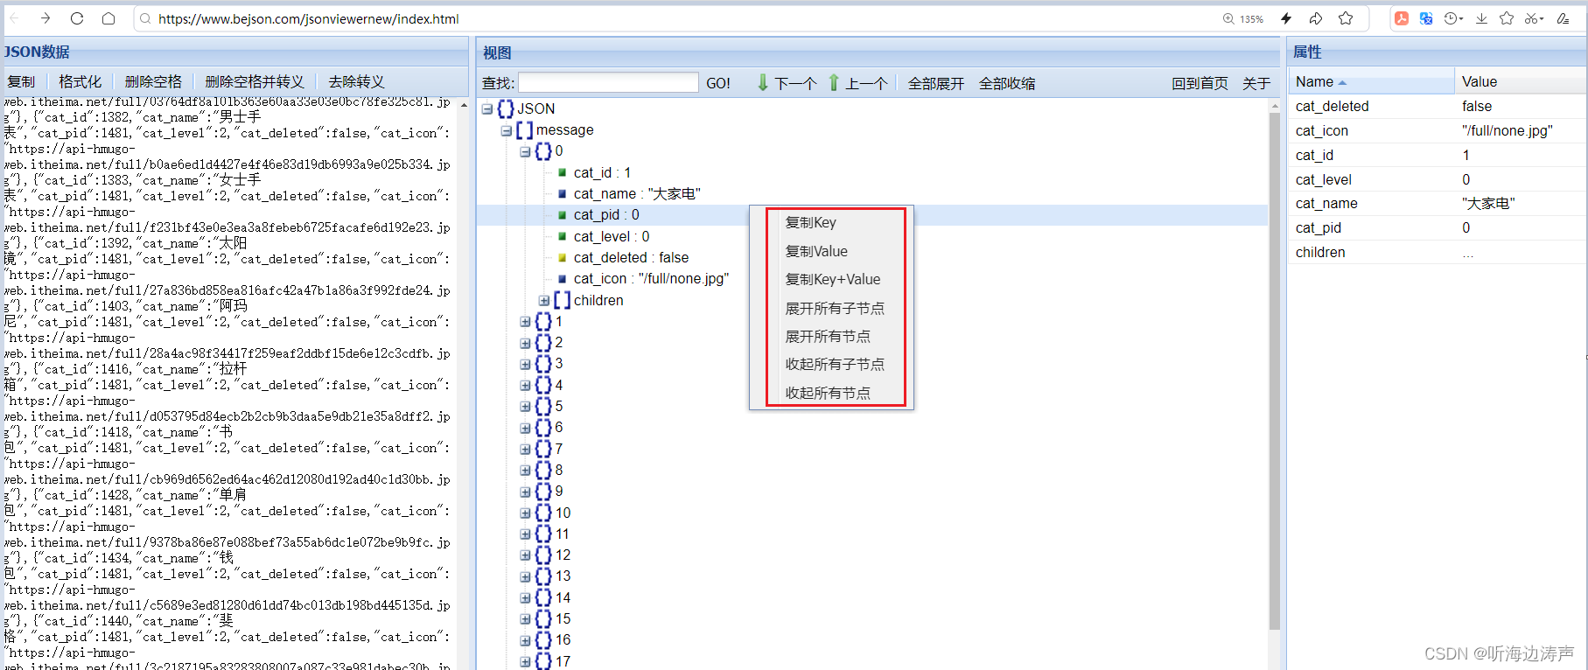Open the translate extension icon
The width and height of the screenshot is (1588, 670).
[x=1426, y=18]
